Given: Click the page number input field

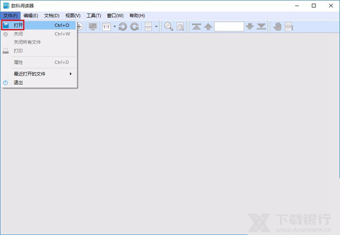Looking at the screenshot, I should 229,27.
